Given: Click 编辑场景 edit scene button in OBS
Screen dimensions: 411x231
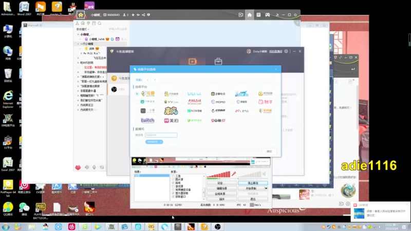Looking at the screenshot, I should (x=222, y=188).
